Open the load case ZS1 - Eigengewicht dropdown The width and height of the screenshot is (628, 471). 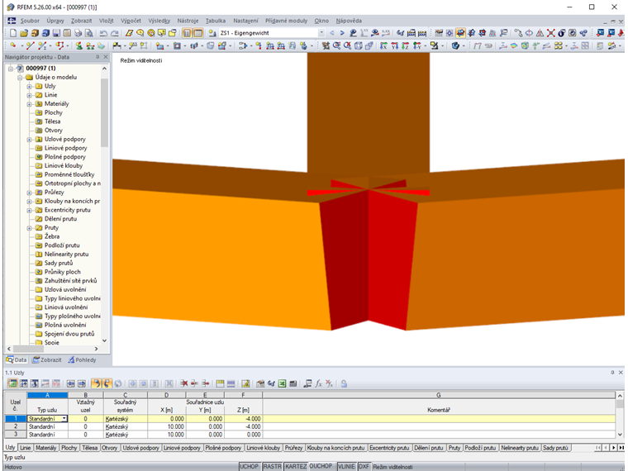(321, 33)
